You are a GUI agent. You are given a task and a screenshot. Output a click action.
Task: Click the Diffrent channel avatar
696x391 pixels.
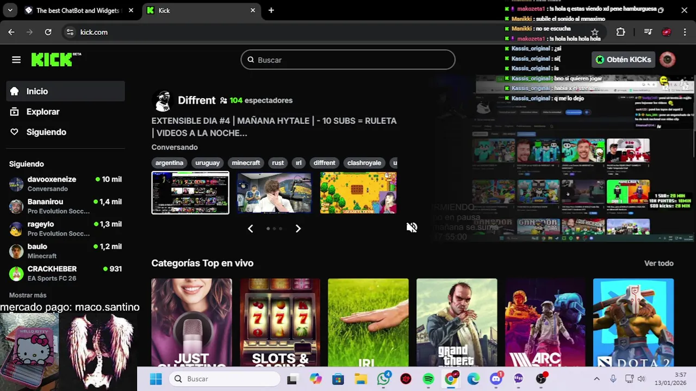[x=162, y=100]
